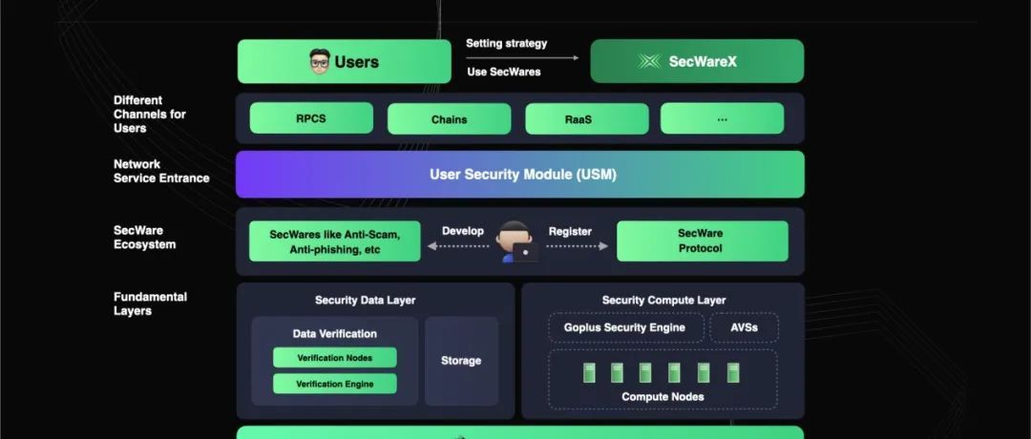
Task: Click the ellipsis more channels box
Action: tap(722, 118)
